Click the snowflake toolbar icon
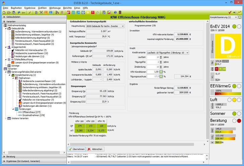The image size is (244, 166). point(83,12)
